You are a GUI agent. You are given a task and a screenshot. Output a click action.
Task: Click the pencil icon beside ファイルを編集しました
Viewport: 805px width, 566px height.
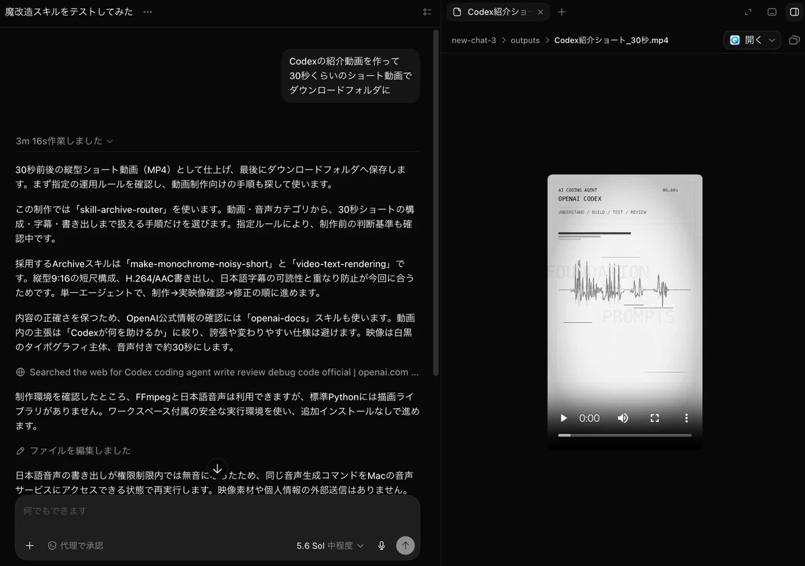(x=21, y=451)
